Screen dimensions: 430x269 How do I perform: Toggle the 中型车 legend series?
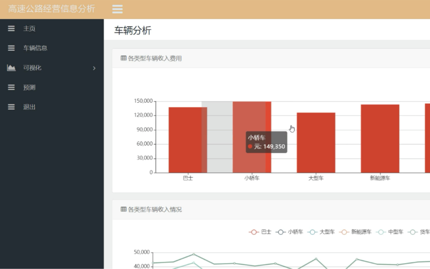[390, 232]
